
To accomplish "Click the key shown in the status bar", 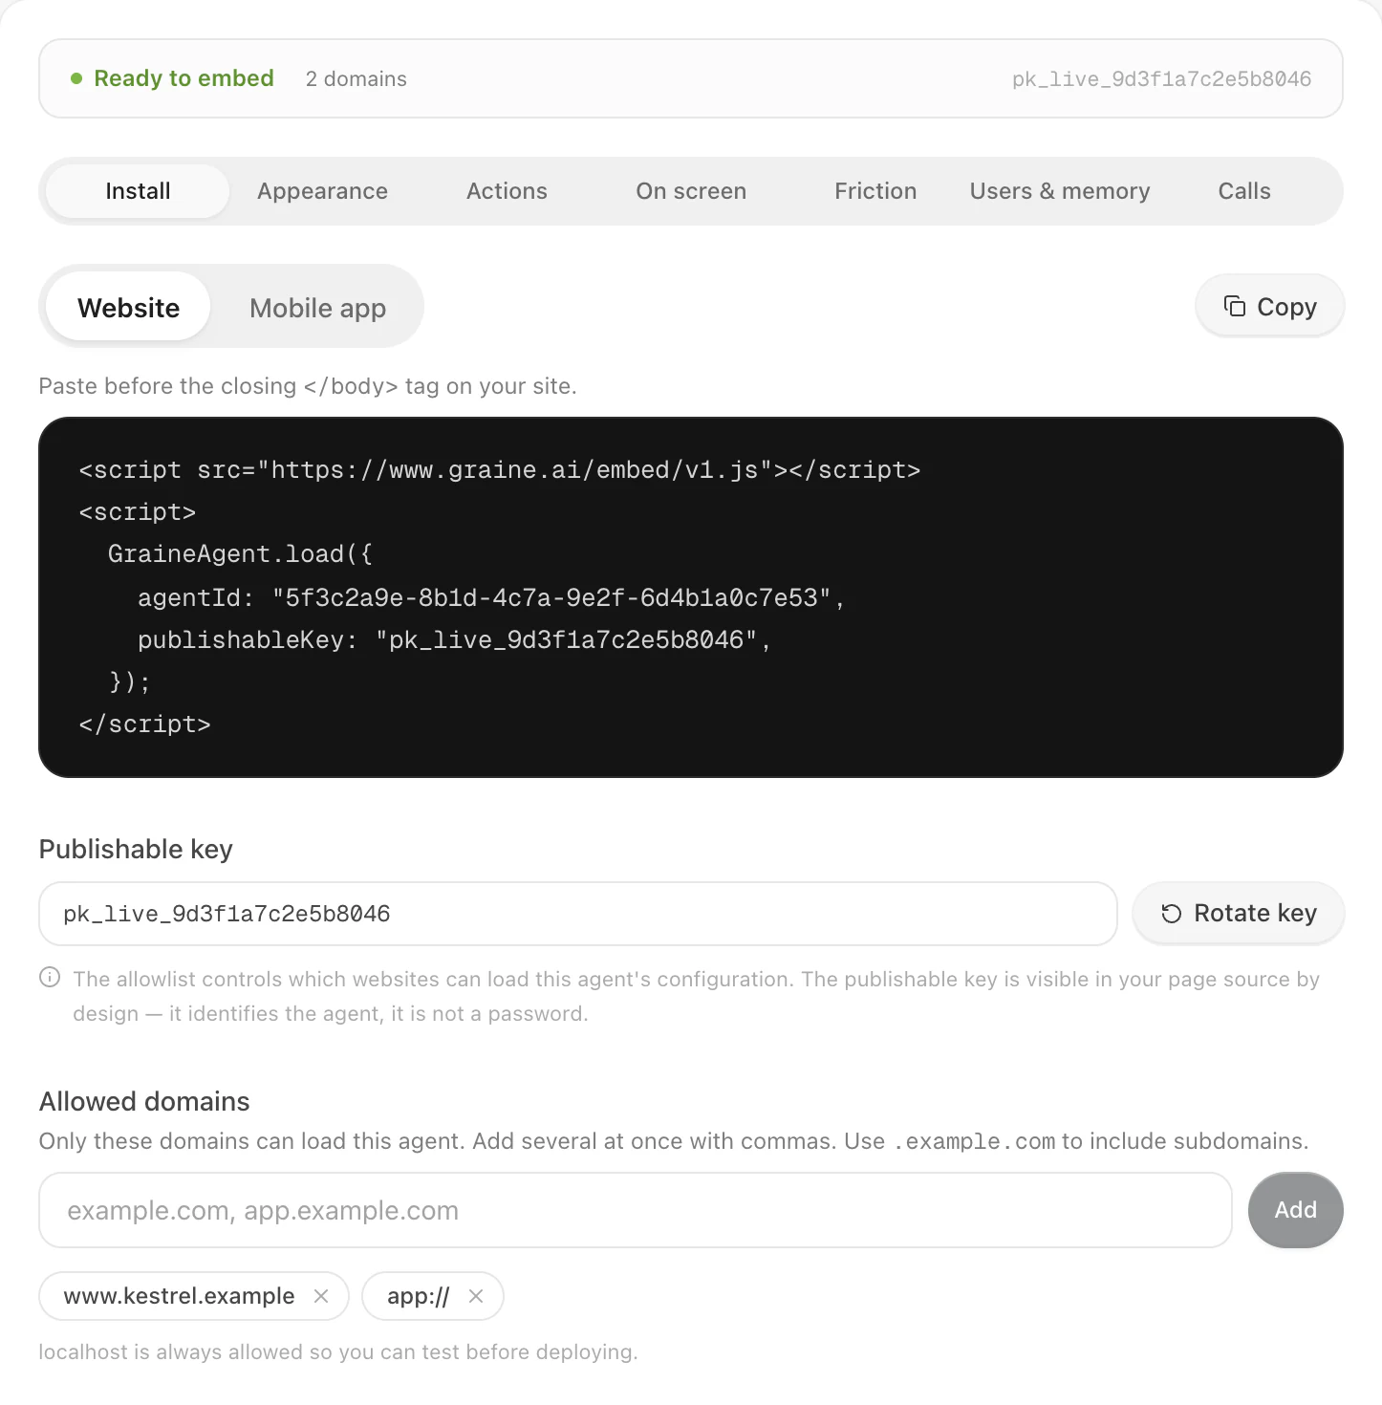I will pos(1161,79).
